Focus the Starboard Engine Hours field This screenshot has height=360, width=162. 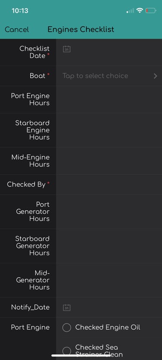click(x=109, y=130)
